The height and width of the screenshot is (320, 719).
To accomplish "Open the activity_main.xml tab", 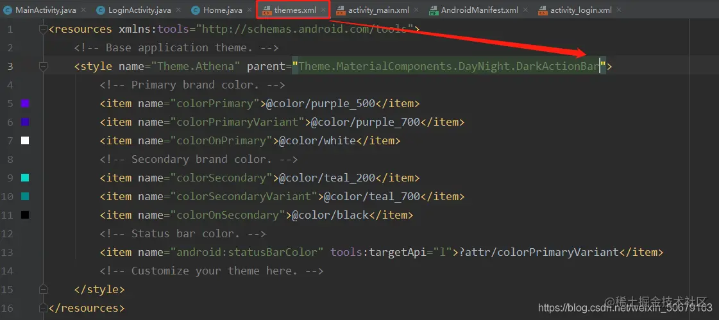I will click(x=378, y=10).
